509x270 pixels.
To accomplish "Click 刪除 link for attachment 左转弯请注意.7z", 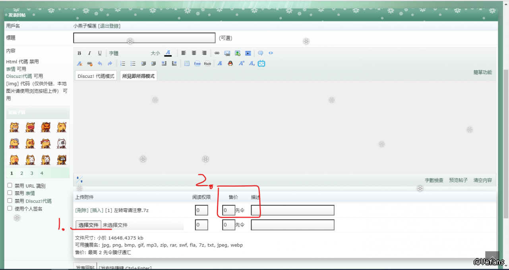I will (82, 210).
